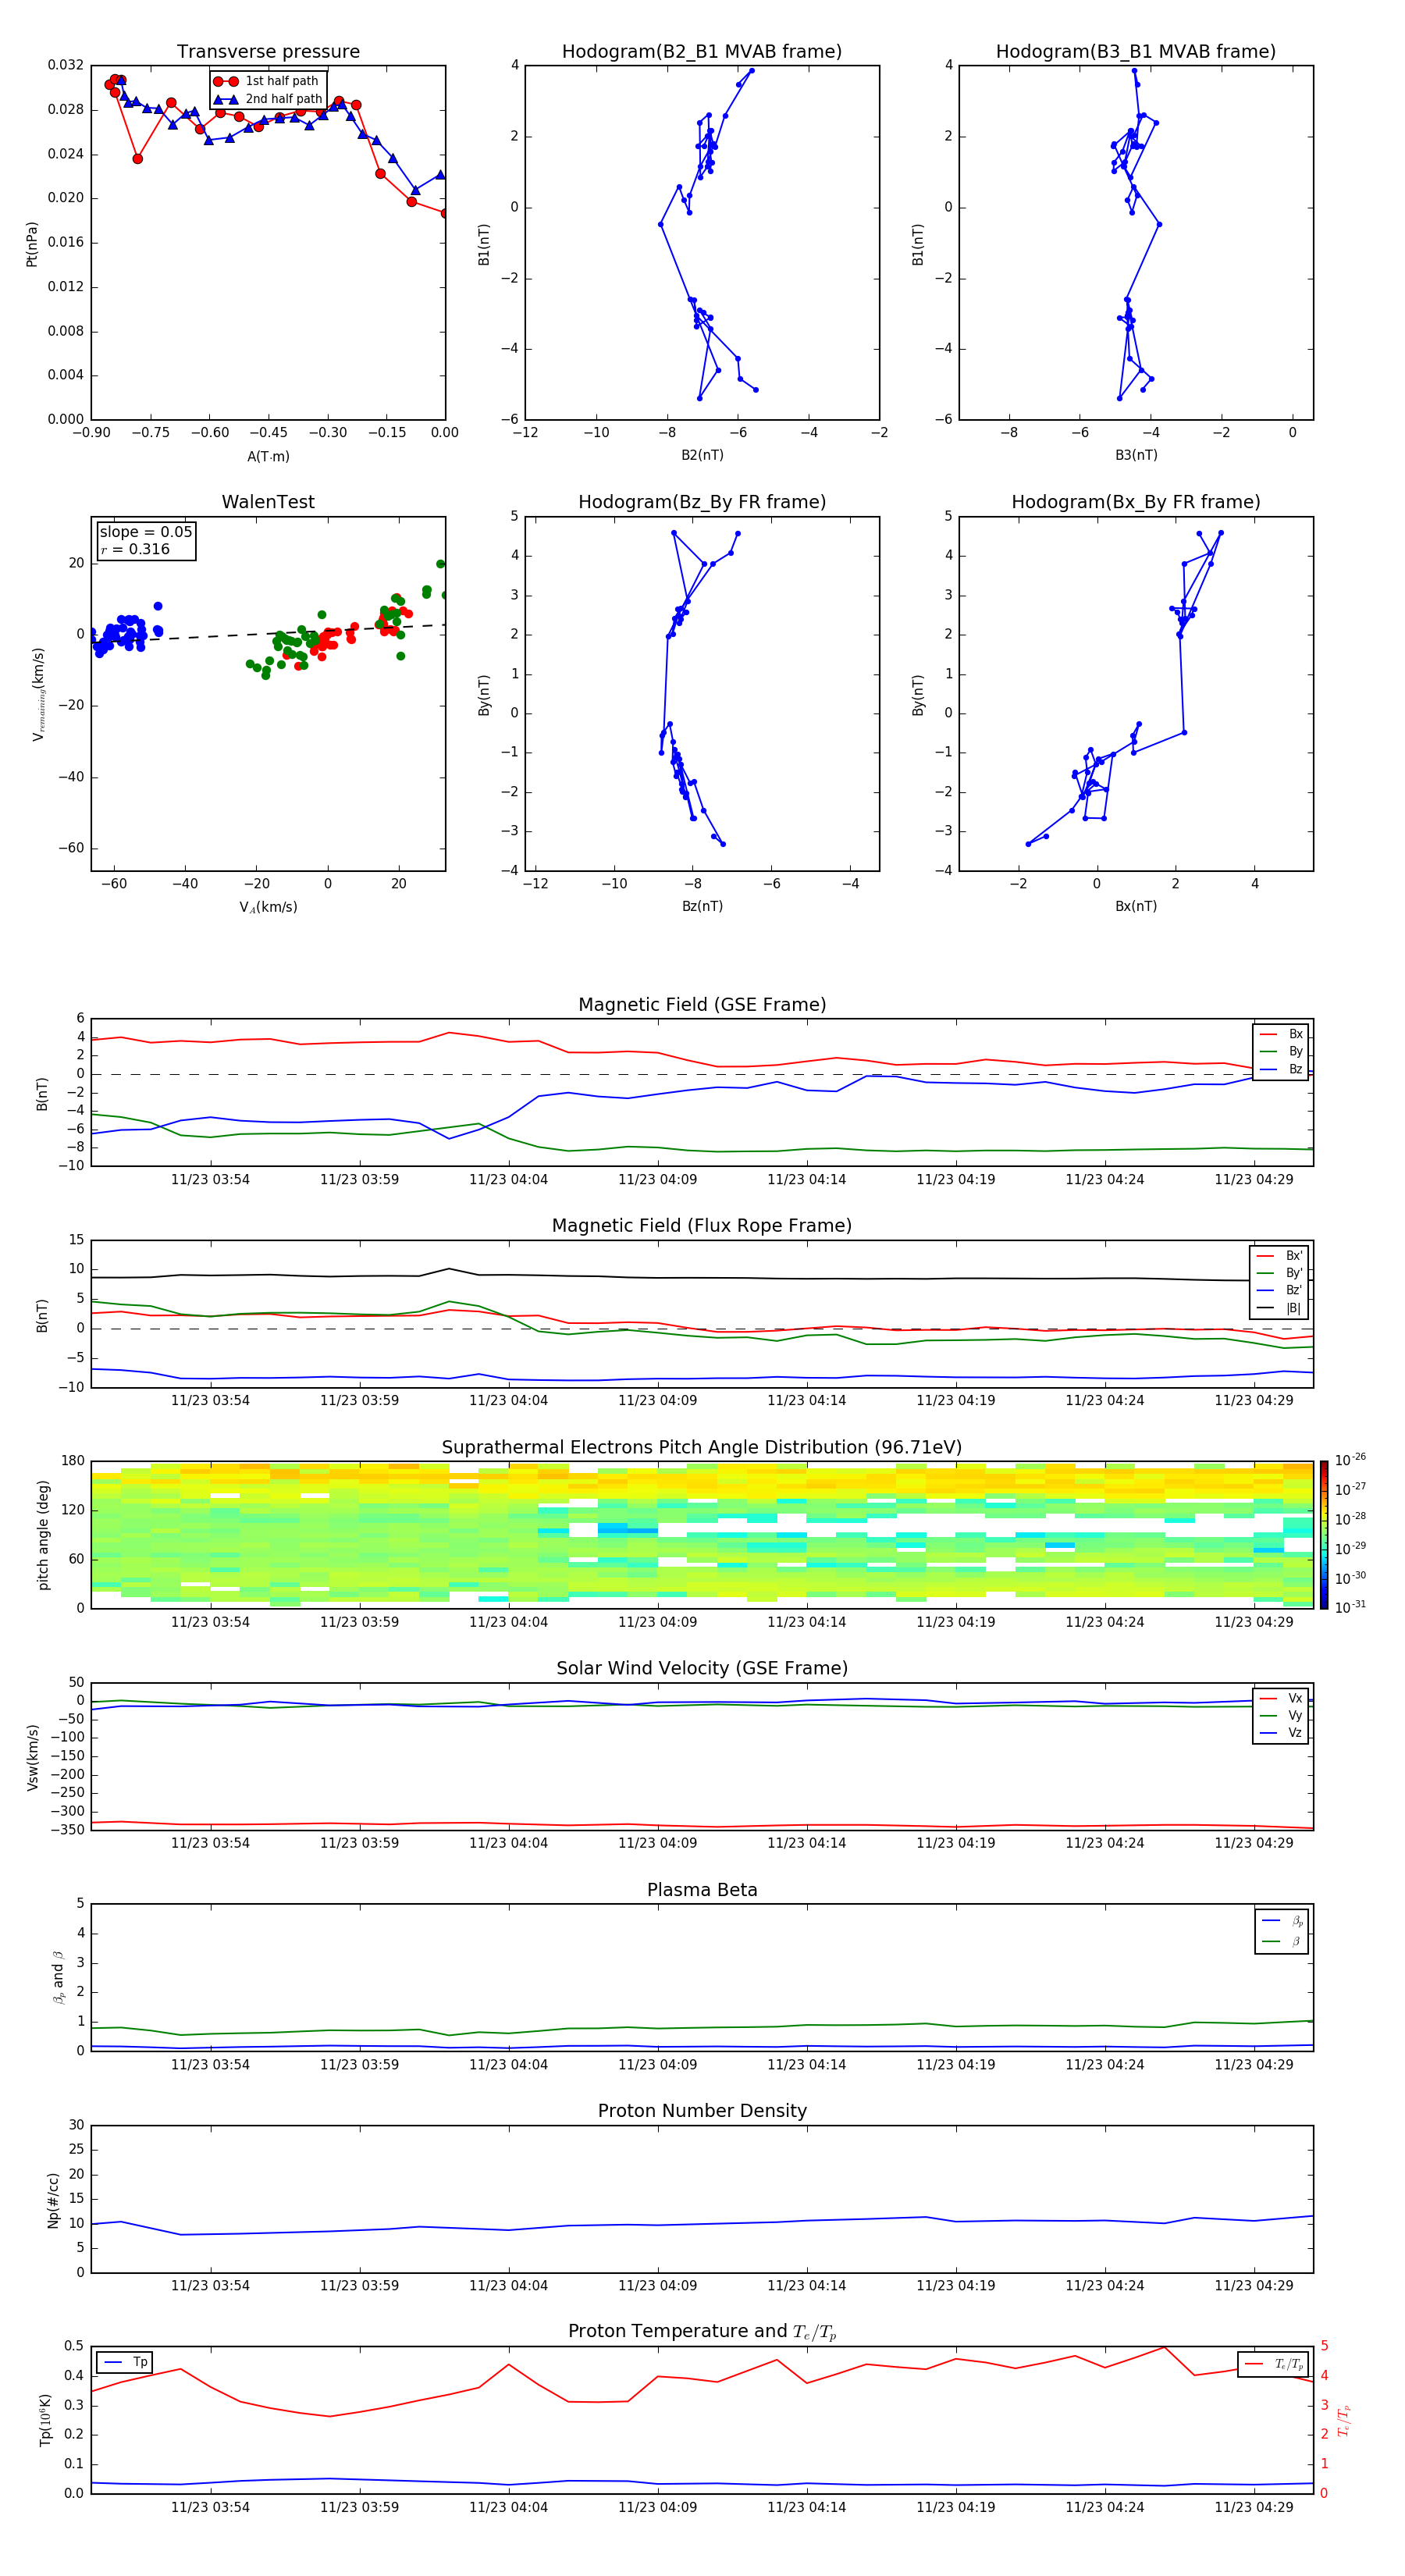Click the 'B2(nT)' x-axis label
This screenshot has height=2576, width=1405.
pos(702,455)
